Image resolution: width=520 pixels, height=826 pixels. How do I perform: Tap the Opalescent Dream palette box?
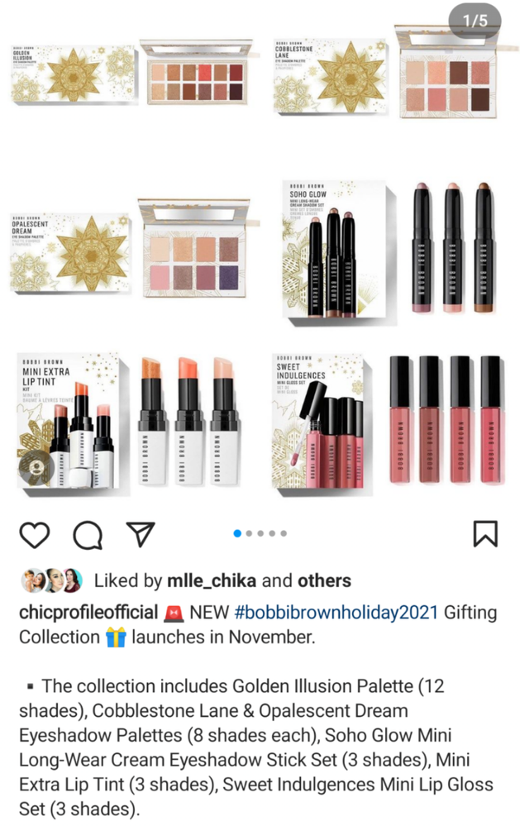point(70,252)
